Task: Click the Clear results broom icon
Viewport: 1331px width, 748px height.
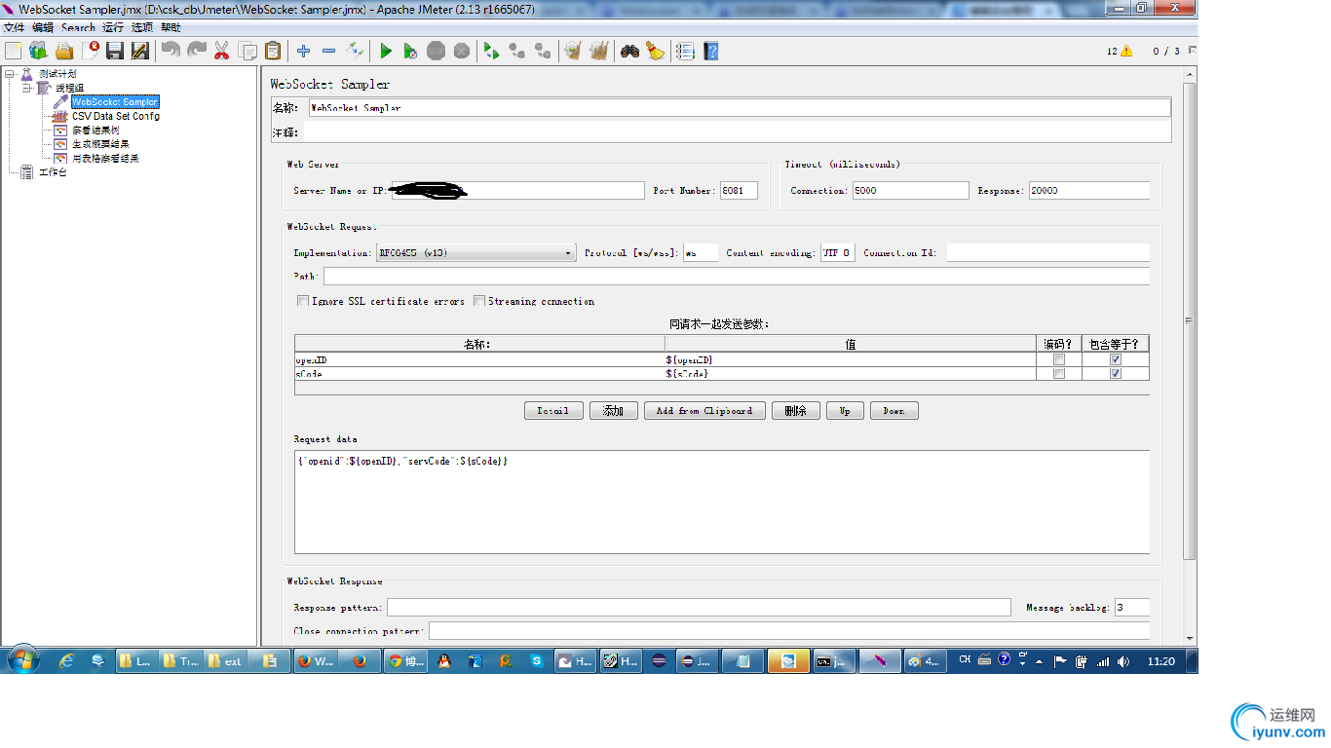Action: point(574,51)
